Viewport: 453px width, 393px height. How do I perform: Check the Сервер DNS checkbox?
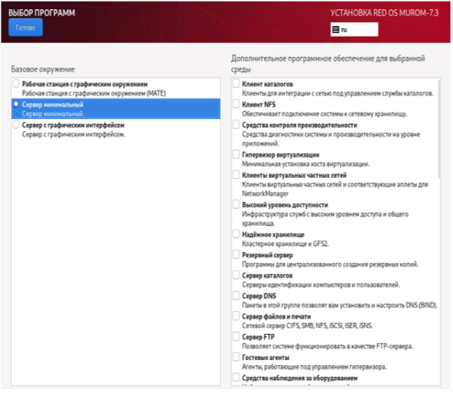point(236,296)
